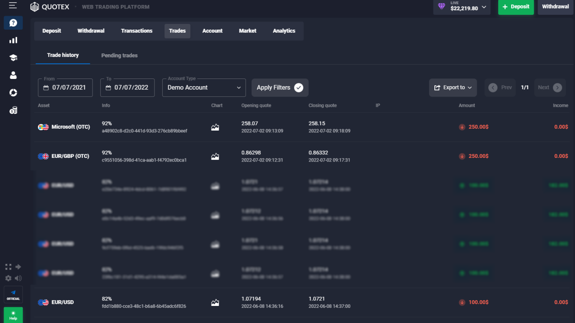The width and height of the screenshot is (575, 323).
Task: Edit the From date 07/07/2021
Action: pyautogui.click(x=66, y=87)
